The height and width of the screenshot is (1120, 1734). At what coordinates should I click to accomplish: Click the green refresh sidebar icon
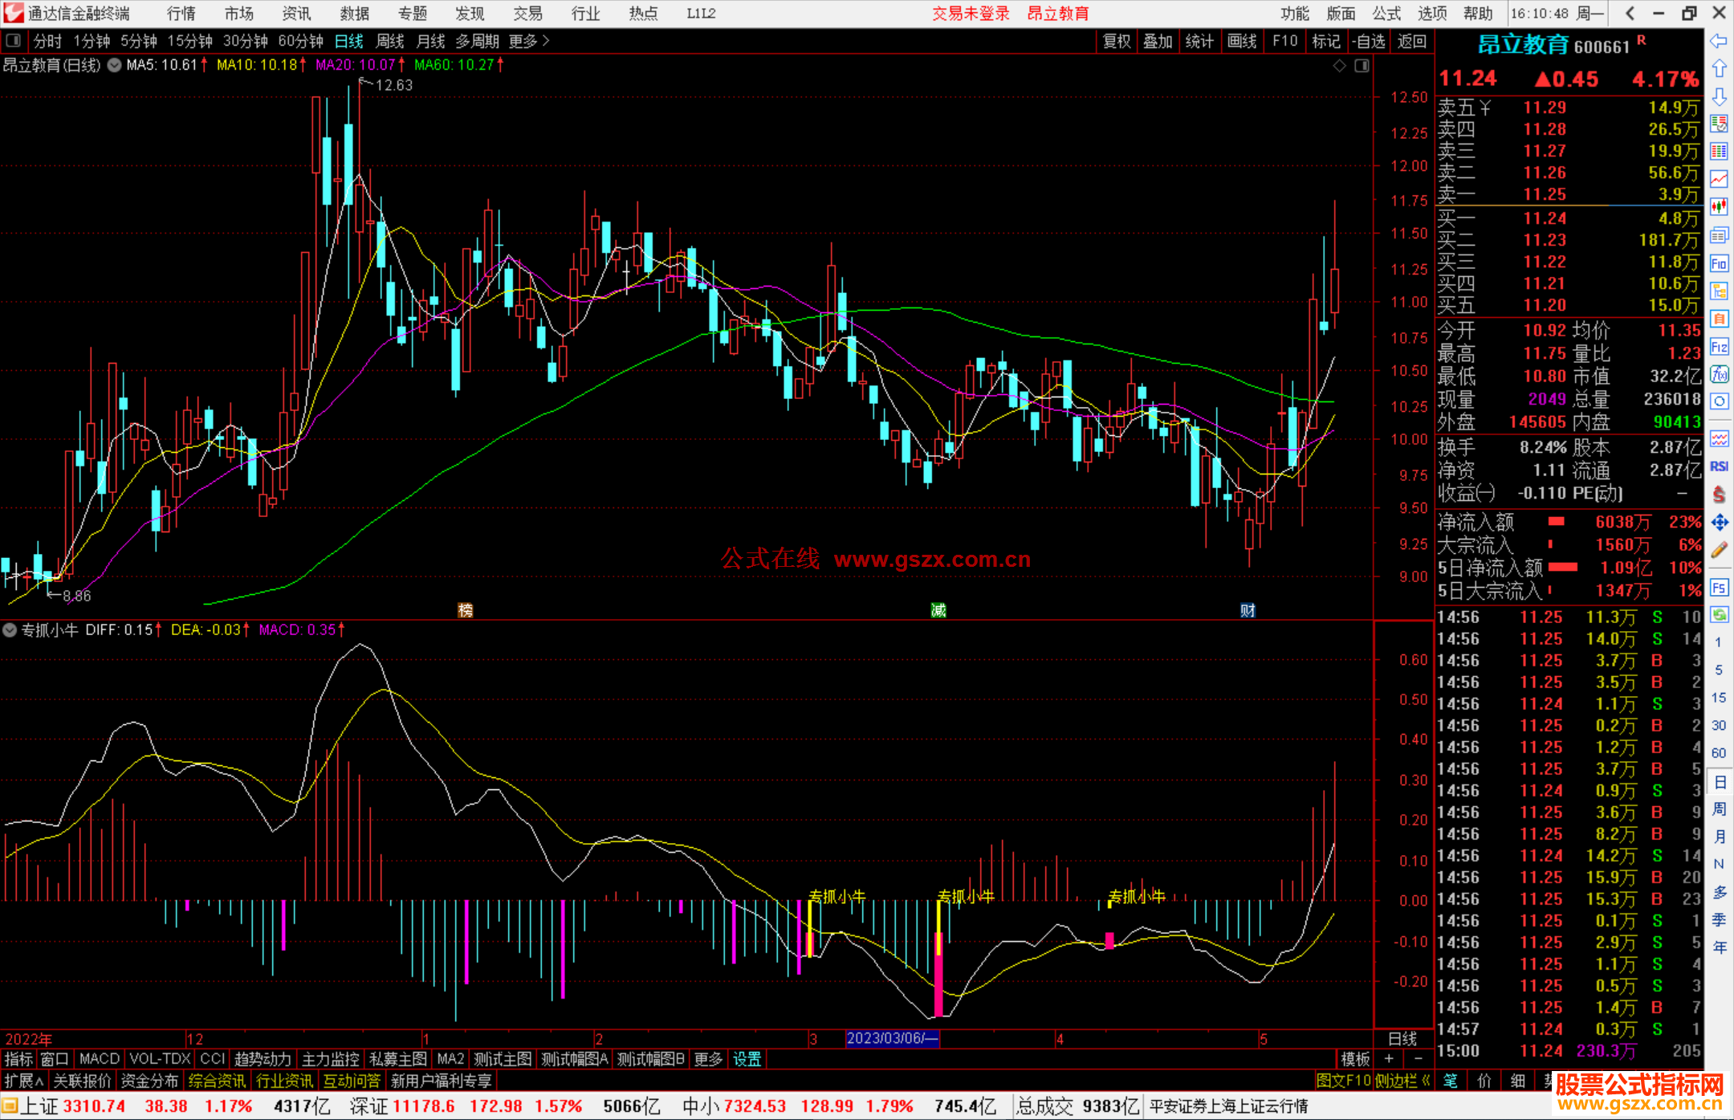point(1719,615)
